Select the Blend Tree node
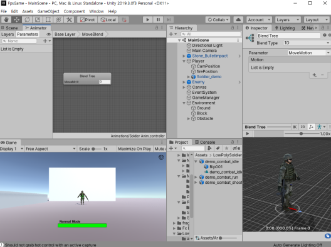331x247 pixels. click(87, 79)
